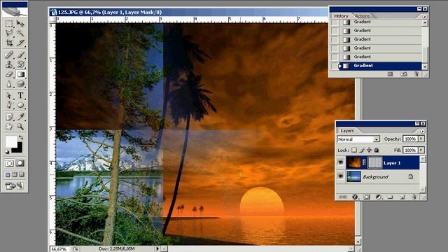This screenshot has width=448, height=252.
Task: Select the Path Selection arrow tool
Action: point(9,95)
